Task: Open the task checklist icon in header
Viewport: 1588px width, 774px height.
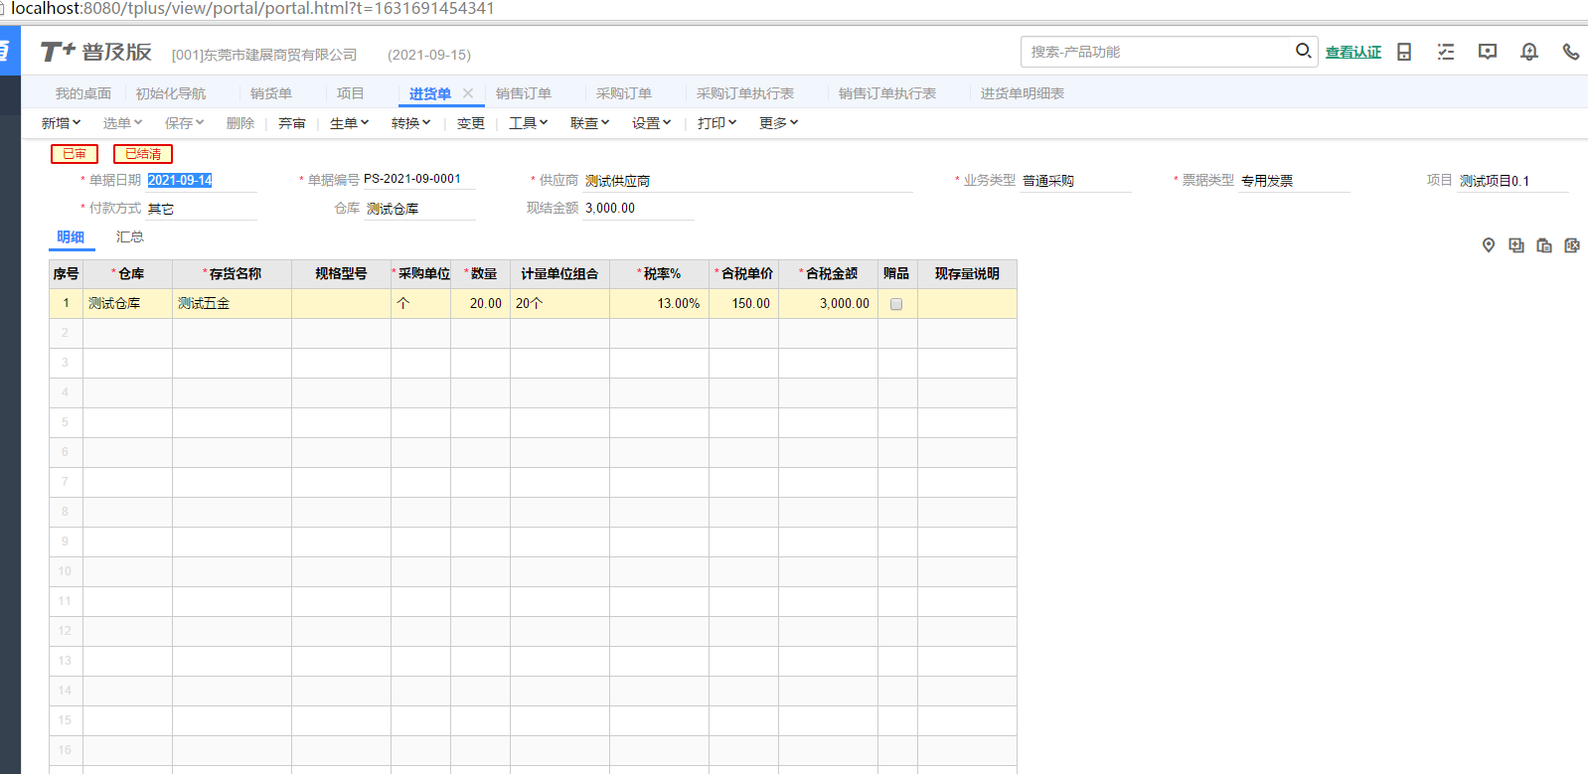Action: pos(1446,52)
